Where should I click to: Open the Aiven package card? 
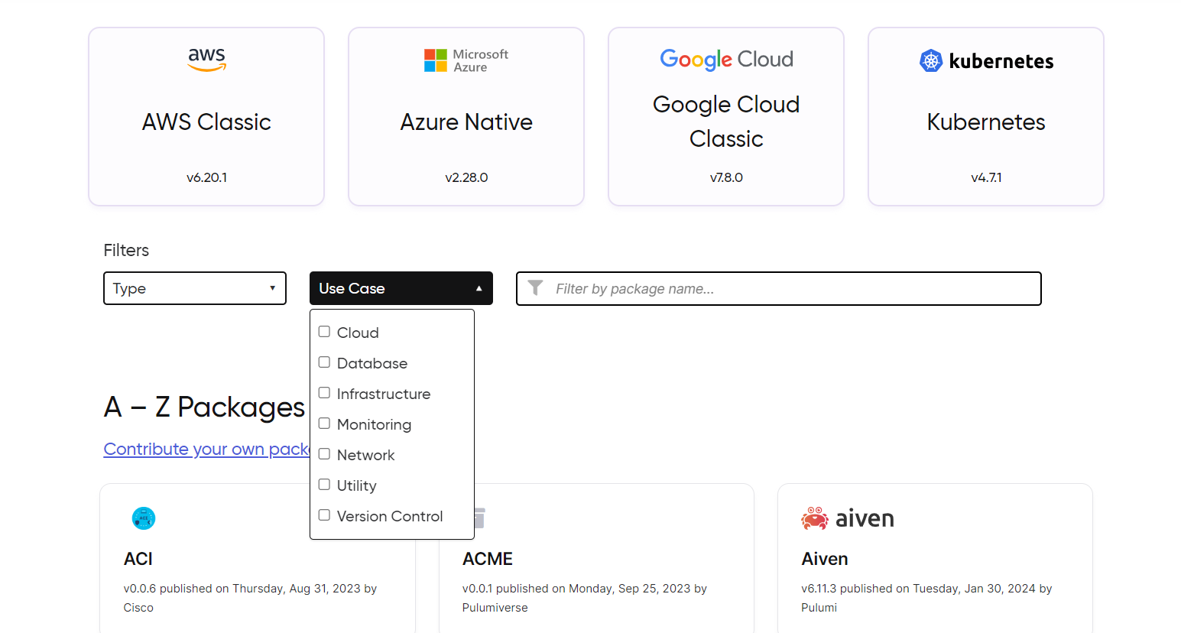(x=934, y=558)
